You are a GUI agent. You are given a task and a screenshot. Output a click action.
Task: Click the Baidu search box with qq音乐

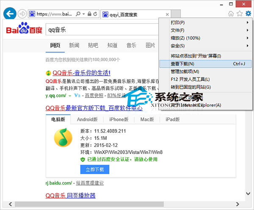(x=106, y=30)
